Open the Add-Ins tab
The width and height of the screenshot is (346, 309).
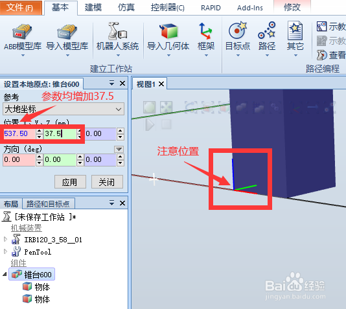[250, 8]
